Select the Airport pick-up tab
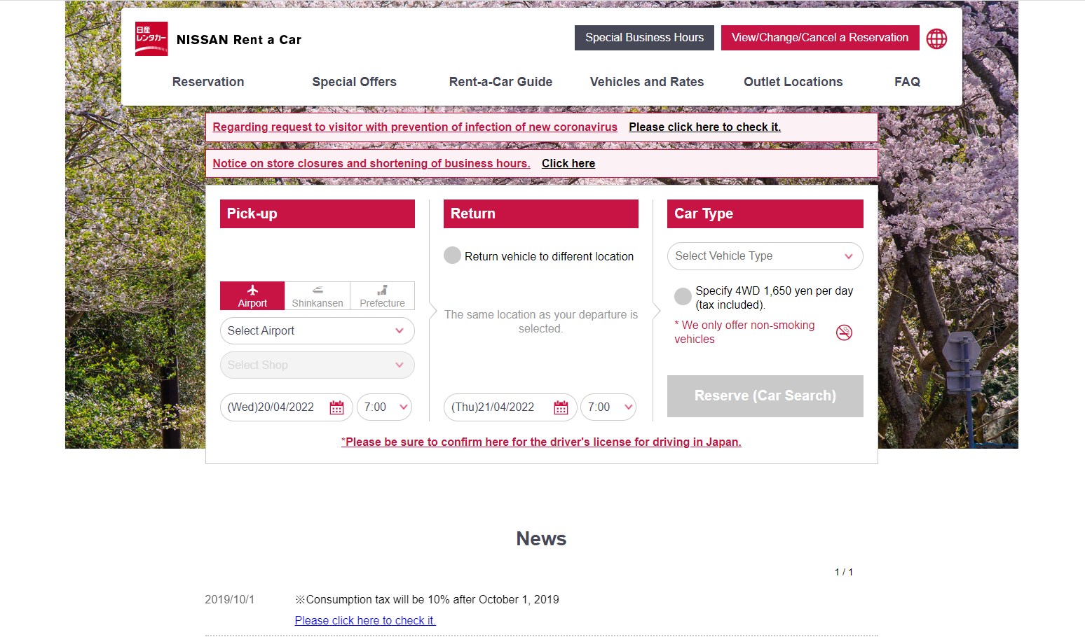Image resolution: width=1085 pixels, height=637 pixels. click(x=252, y=296)
